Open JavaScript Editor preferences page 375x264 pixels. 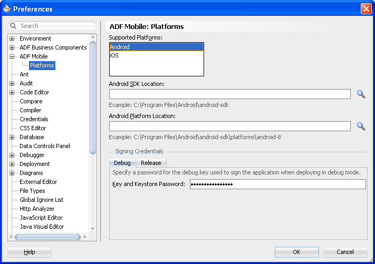click(x=41, y=218)
